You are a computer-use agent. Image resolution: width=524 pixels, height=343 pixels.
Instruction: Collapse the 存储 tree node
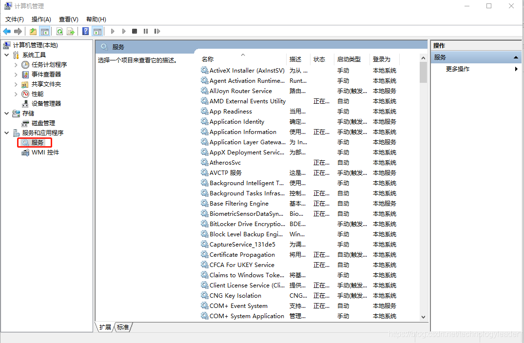(x=7, y=113)
